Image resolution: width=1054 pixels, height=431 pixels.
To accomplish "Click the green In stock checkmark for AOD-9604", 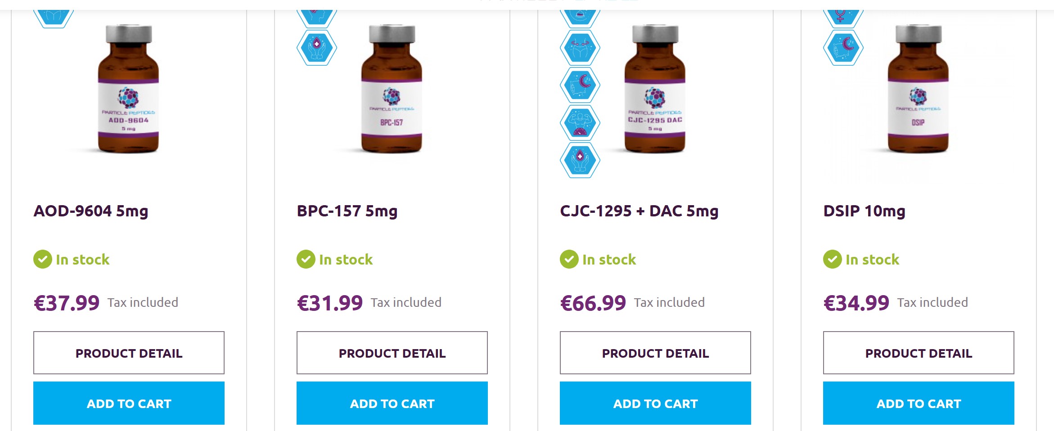I will pos(42,260).
